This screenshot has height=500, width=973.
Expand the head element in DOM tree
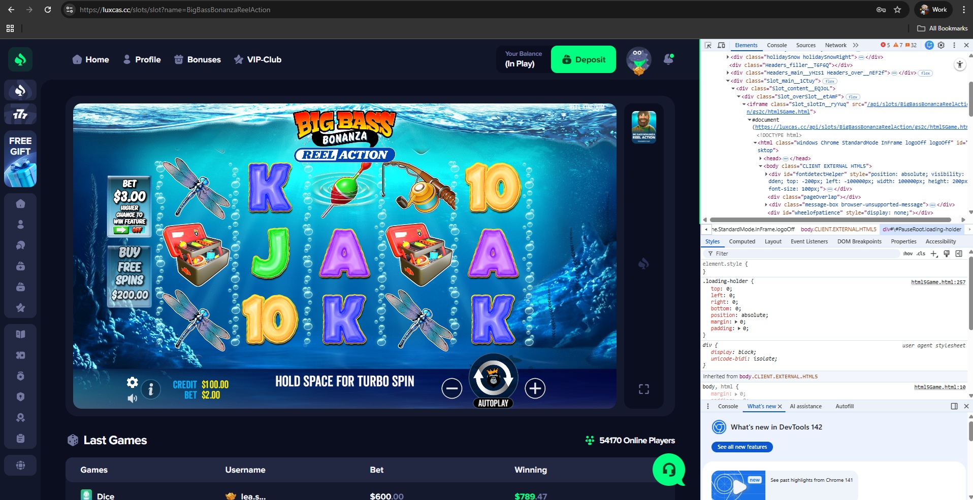coord(760,159)
